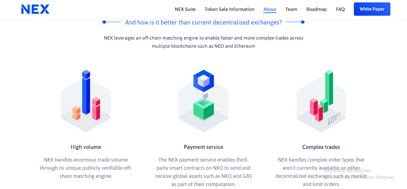Click the Payment service title
The height and width of the screenshot is (189, 407).
204,147
